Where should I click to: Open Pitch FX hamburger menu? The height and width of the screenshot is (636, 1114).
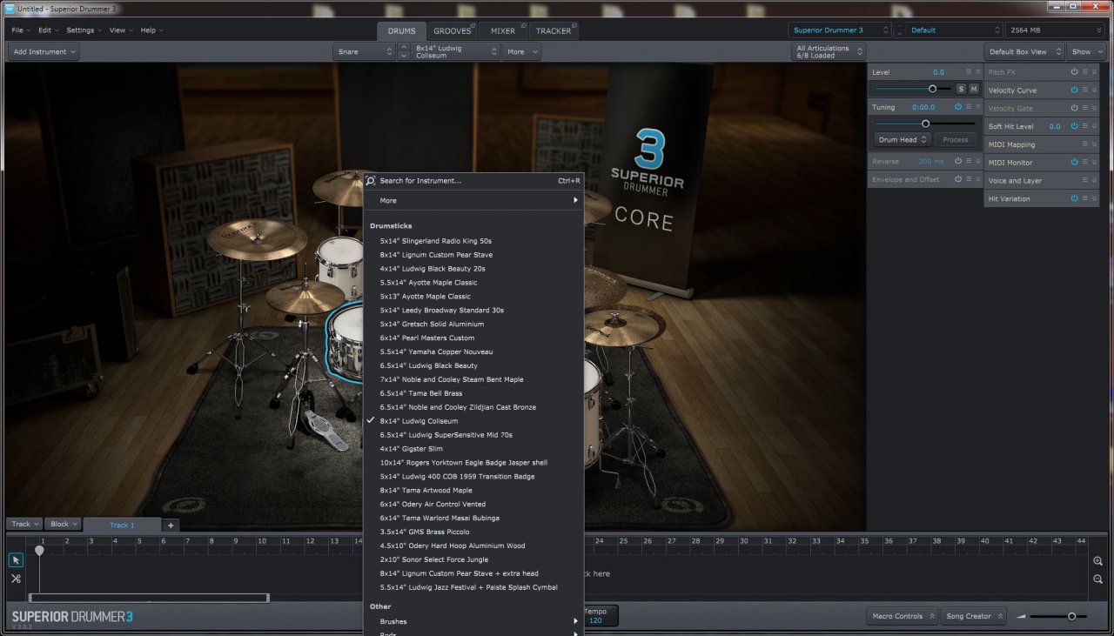1085,72
